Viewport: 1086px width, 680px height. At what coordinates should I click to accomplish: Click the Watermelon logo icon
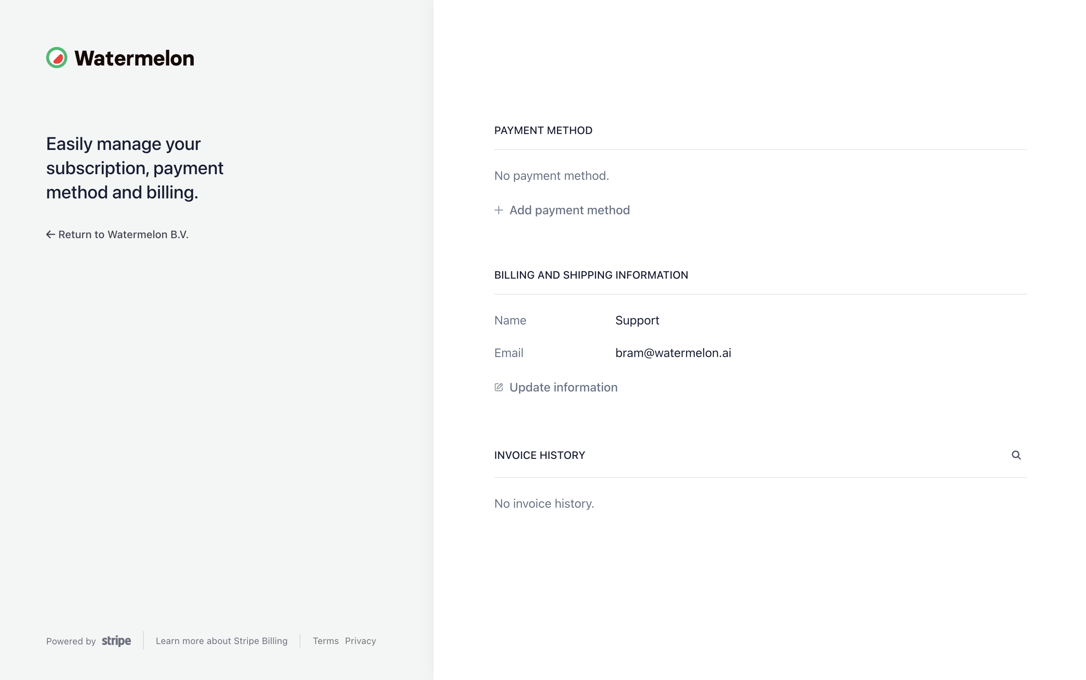pyautogui.click(x=57, y=58)
